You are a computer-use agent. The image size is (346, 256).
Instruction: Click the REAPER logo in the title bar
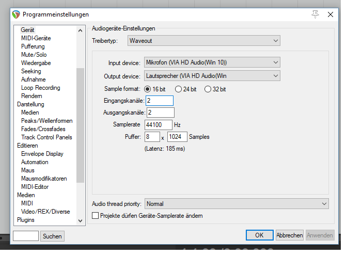[16, 14]
